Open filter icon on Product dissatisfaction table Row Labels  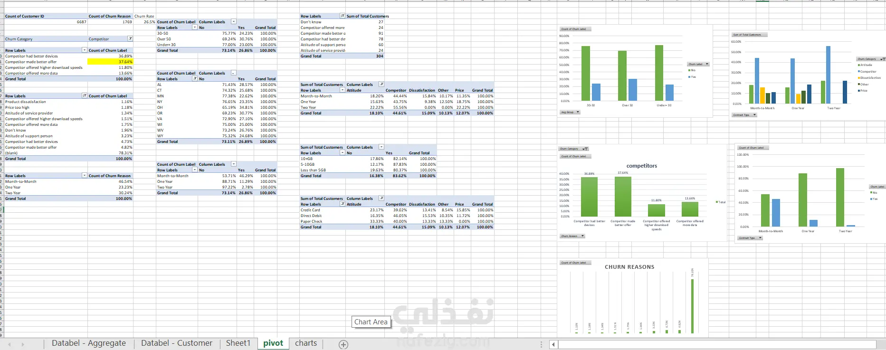(85, 96)
